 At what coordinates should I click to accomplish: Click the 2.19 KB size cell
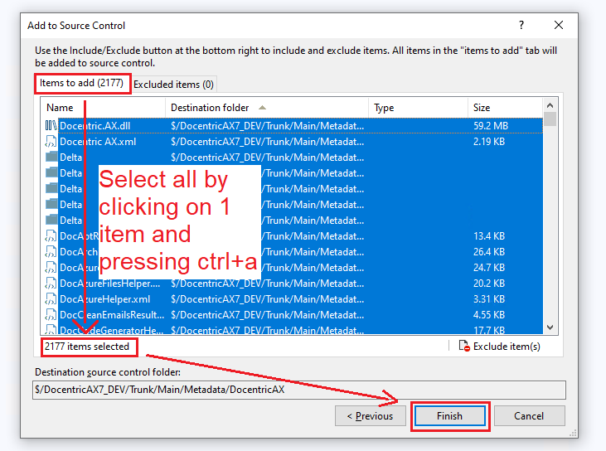(x=489, y=142)
